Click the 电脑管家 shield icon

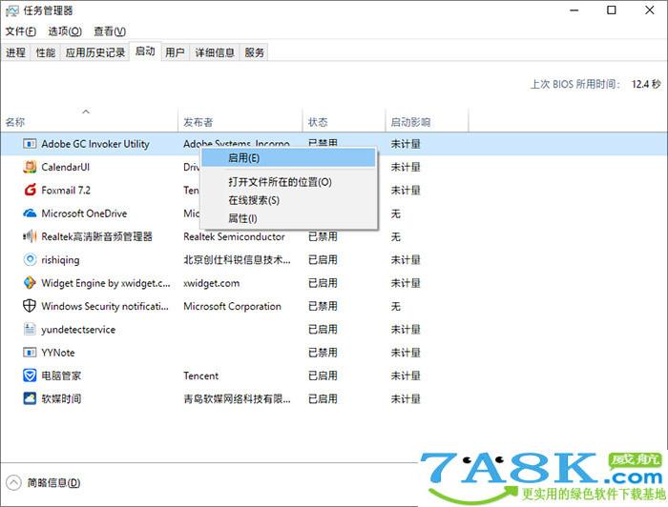click(30, 375)
